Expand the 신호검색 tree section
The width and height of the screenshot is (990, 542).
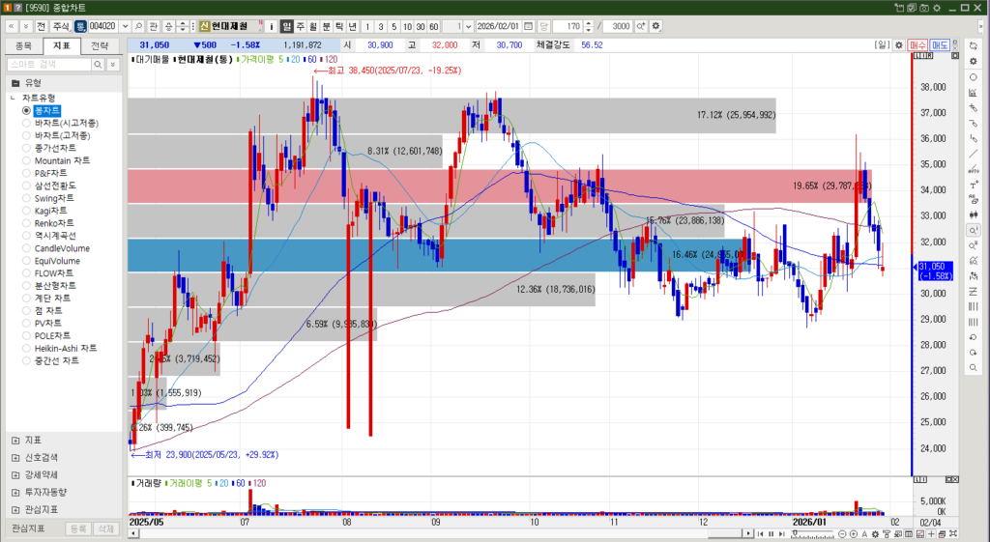(x=15, y=457)
